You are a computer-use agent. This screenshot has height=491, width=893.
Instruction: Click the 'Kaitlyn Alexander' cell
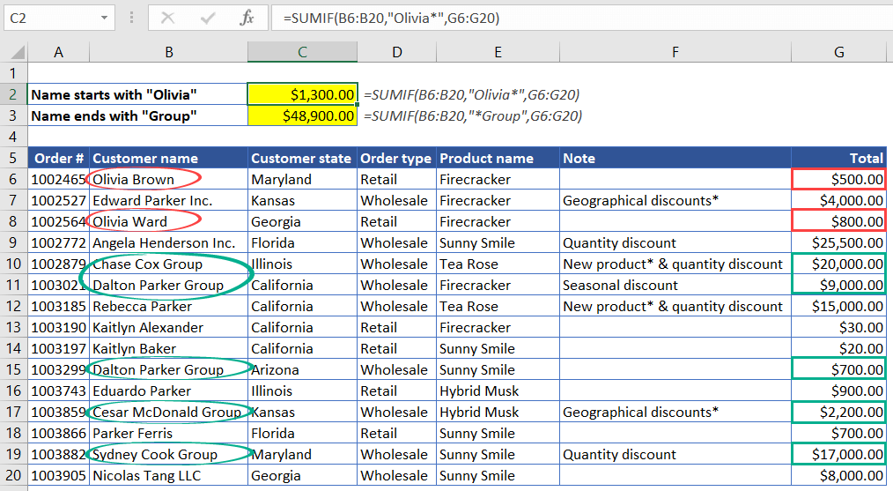pyautogui.click(x=168, y=327)
